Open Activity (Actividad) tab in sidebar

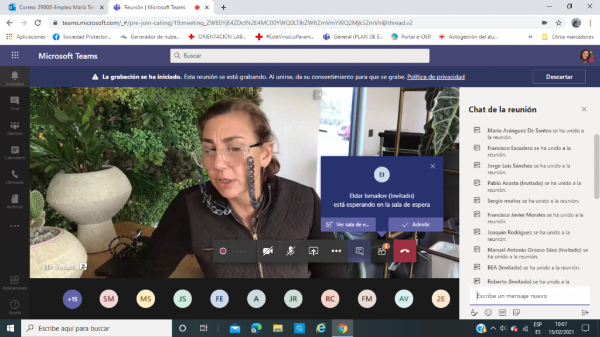pyautogui.click(x=15, y=78)
